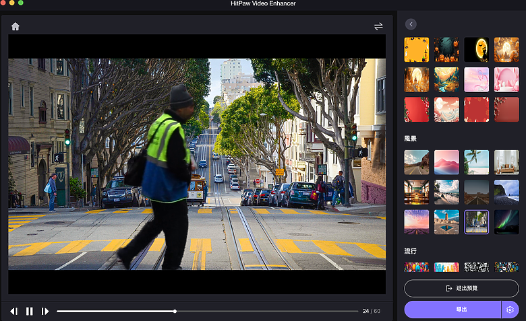The height and width of the screenshot is (321, 526).
Task: Select the dark pumpkin forest background
Action: coord(446,50)
